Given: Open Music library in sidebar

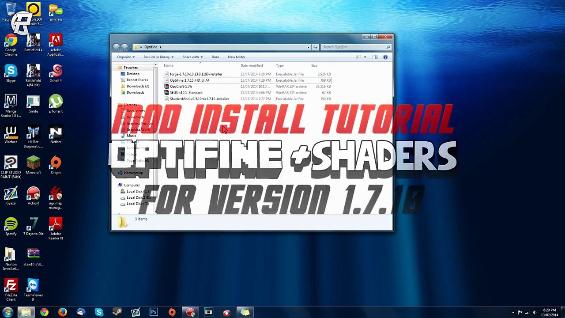Looking at the screenshot, I should pos(131,136).
